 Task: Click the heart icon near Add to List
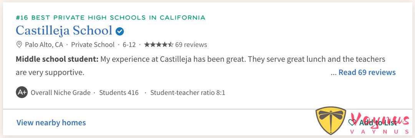[x=352, y=122]
